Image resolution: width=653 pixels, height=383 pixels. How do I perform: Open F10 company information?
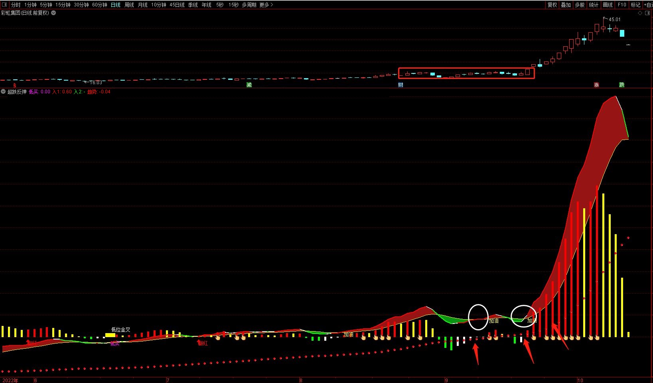(622, 5)
